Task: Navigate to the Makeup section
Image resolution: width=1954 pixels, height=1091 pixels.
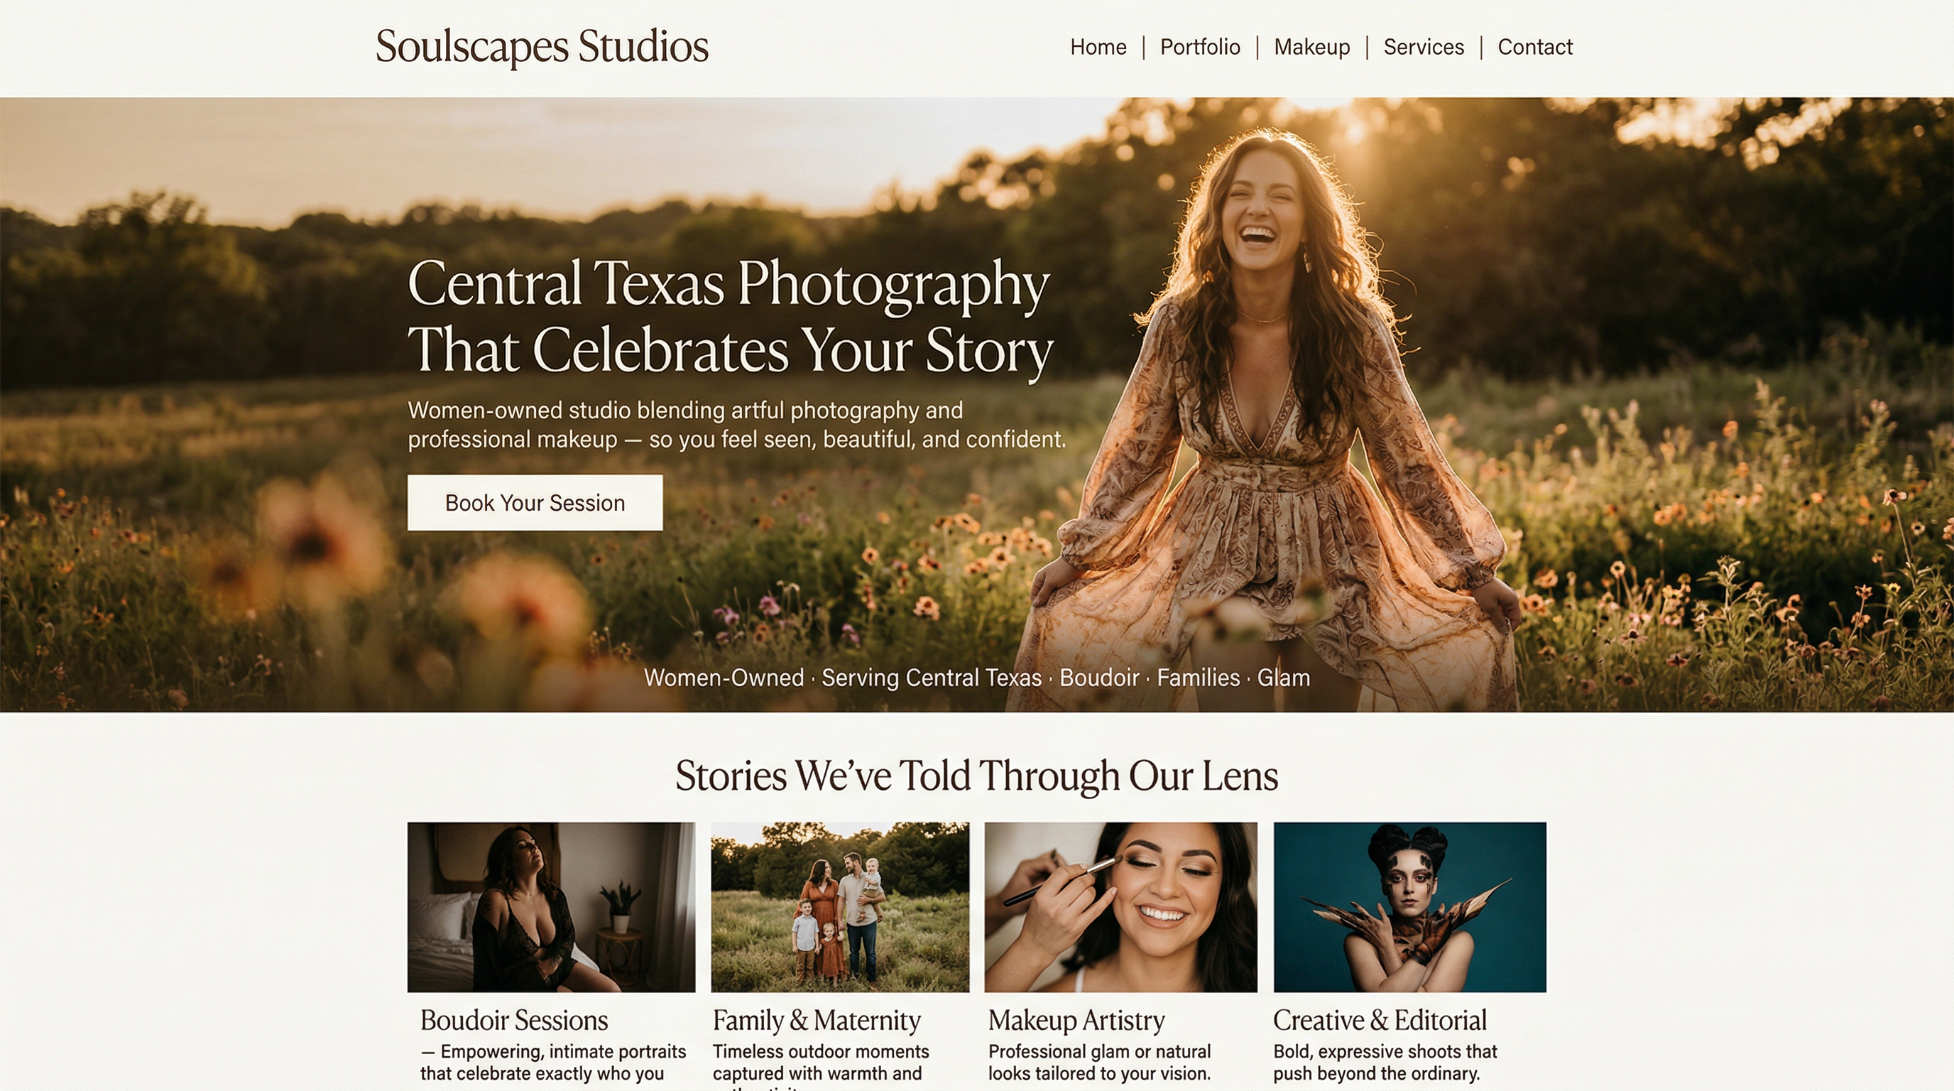Action: coord(1313,47)
